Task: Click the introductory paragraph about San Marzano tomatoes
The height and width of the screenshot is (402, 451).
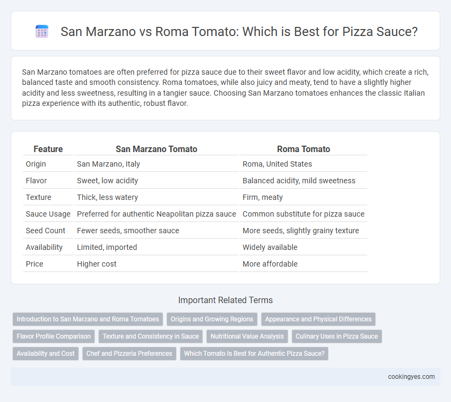Action: (225, 88)
